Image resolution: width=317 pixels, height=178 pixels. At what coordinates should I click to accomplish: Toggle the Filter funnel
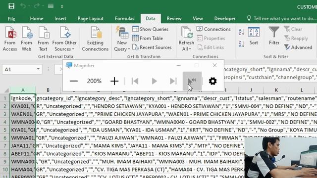(274, 36)
